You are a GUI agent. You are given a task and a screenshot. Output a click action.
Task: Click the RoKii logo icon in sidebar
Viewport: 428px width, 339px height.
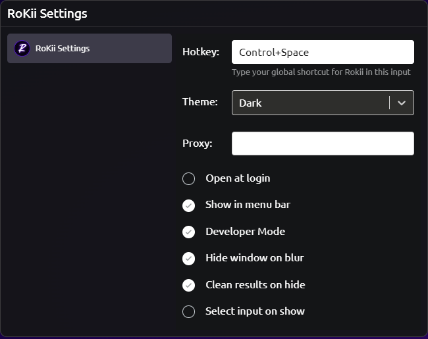(22, 49)
